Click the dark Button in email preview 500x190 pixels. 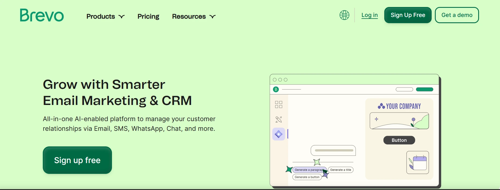[x=399, y=140]
